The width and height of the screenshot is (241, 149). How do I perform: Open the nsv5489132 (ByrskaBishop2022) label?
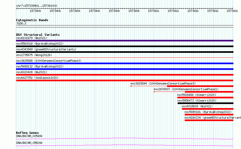point(40,66)
